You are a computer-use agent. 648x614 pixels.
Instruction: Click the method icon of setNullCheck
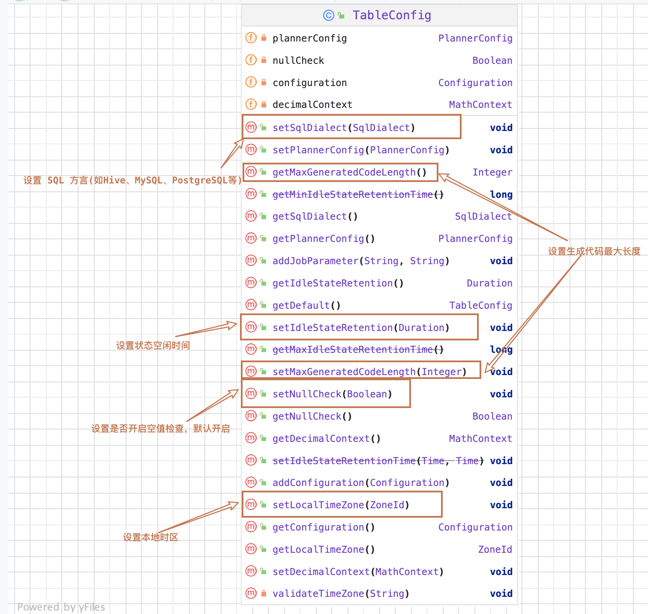coord(251,393)
